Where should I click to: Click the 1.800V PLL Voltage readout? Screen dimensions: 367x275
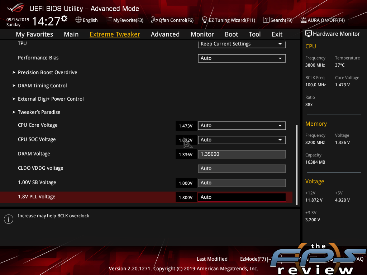click(186, 197)
